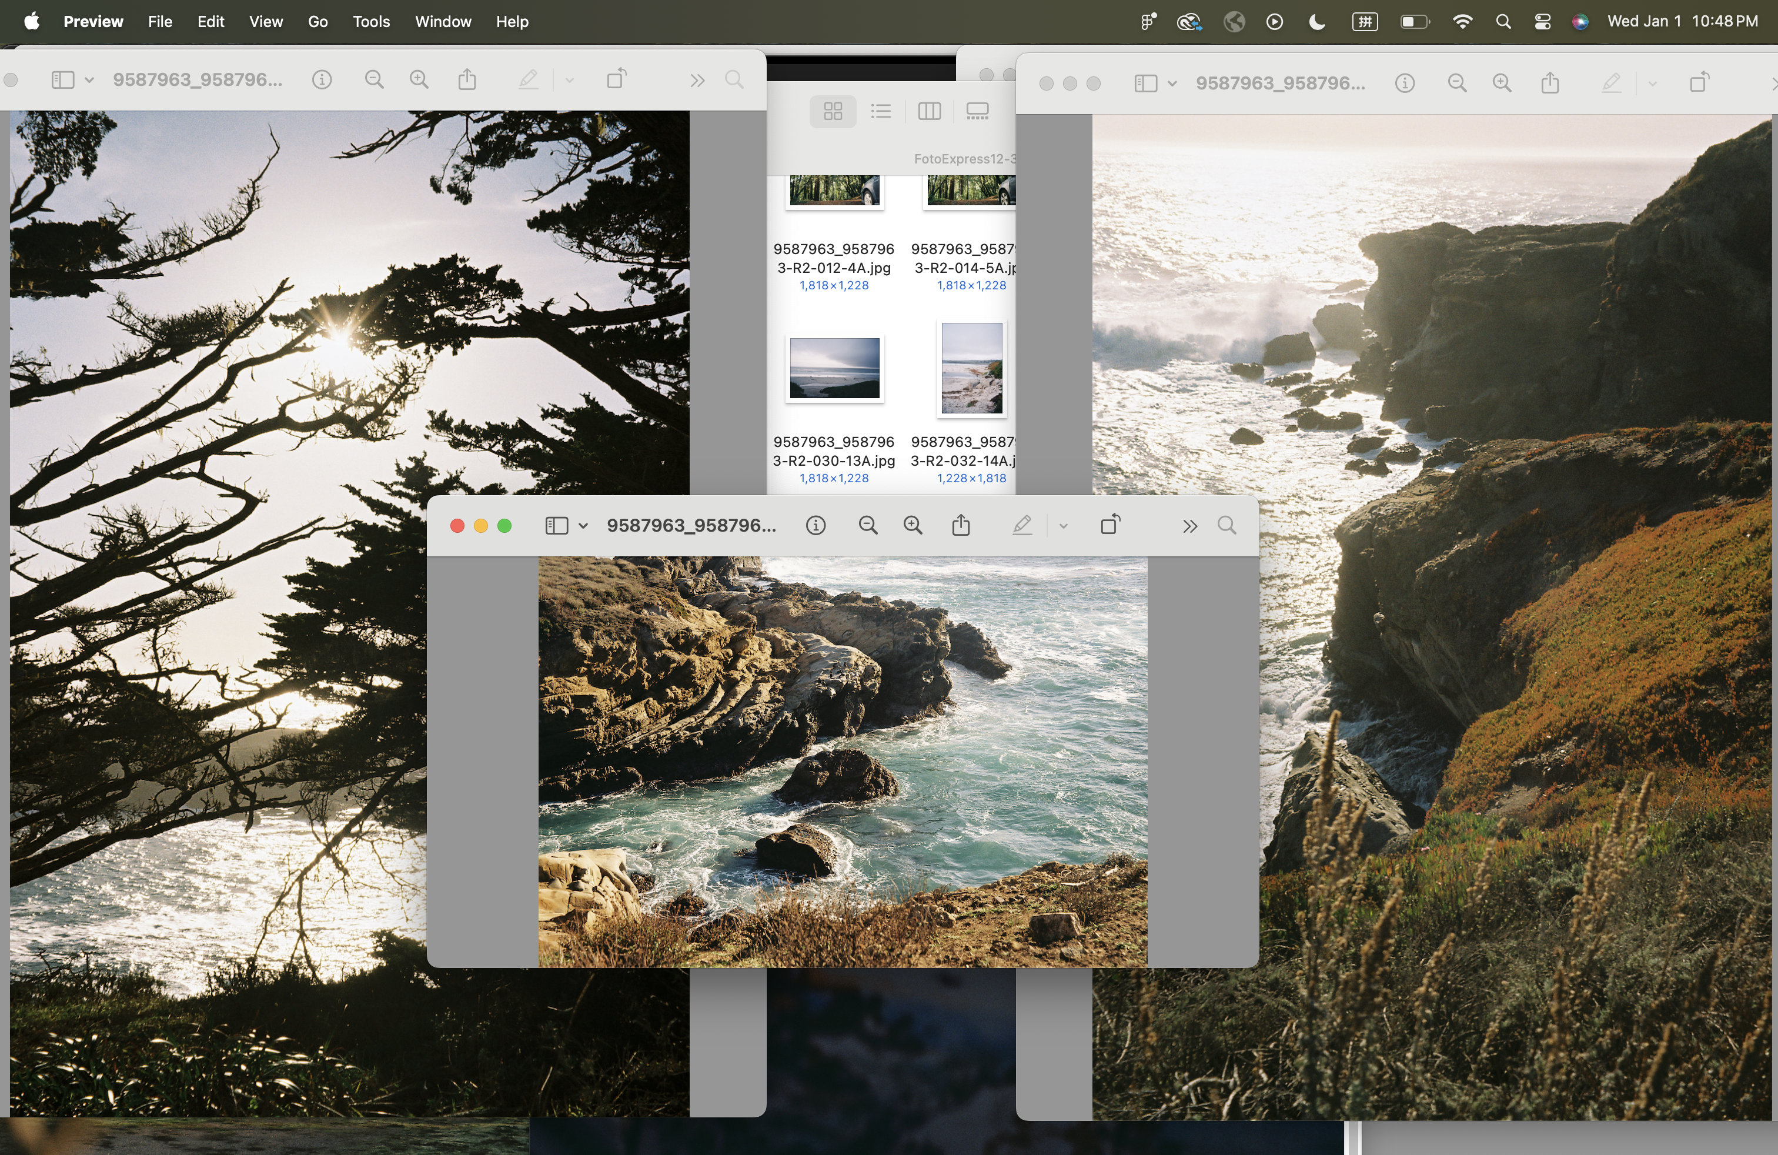
Task: Click the Inspector info icon in front window
Action: 816,526
